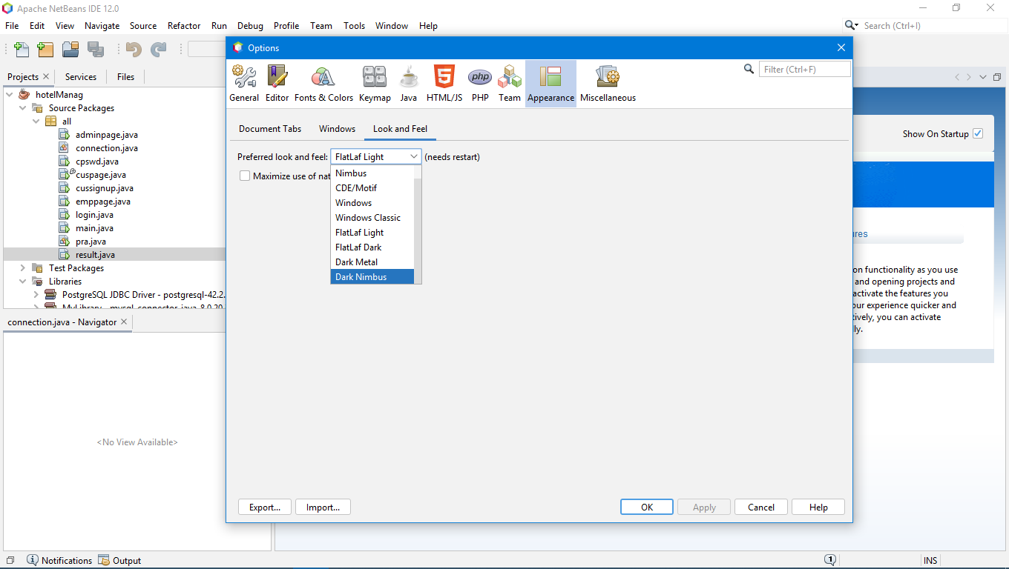
Task: Close the Projects tab with its X
Action: tap(46, 76)
